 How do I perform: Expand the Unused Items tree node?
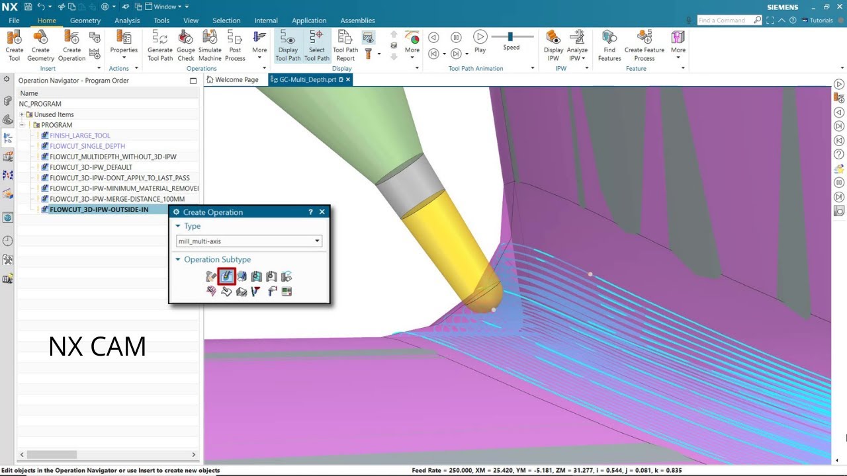(x=22, y=114)
